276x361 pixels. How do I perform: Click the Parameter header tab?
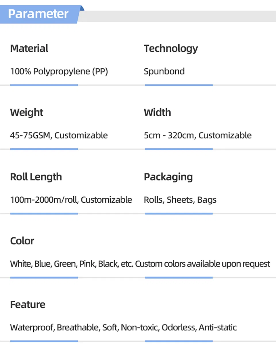(38, 14)
